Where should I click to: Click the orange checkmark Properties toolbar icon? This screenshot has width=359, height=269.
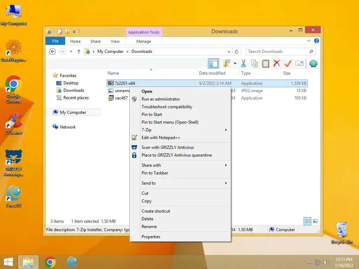(x=288, y=63)
